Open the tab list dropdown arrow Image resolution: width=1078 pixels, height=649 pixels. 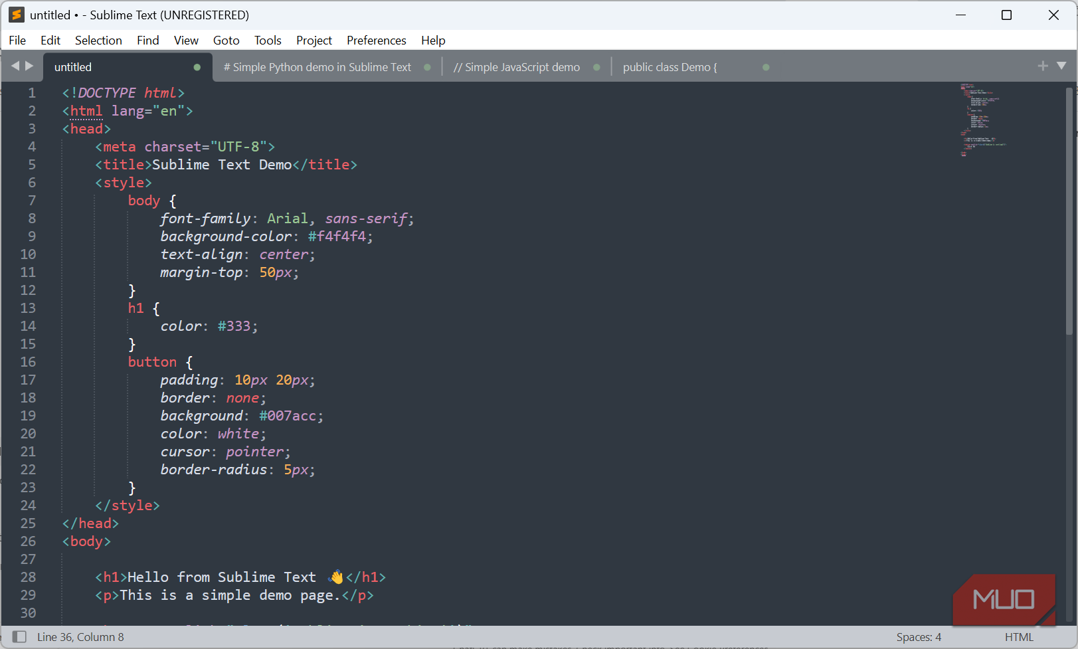click(1061, 66)
